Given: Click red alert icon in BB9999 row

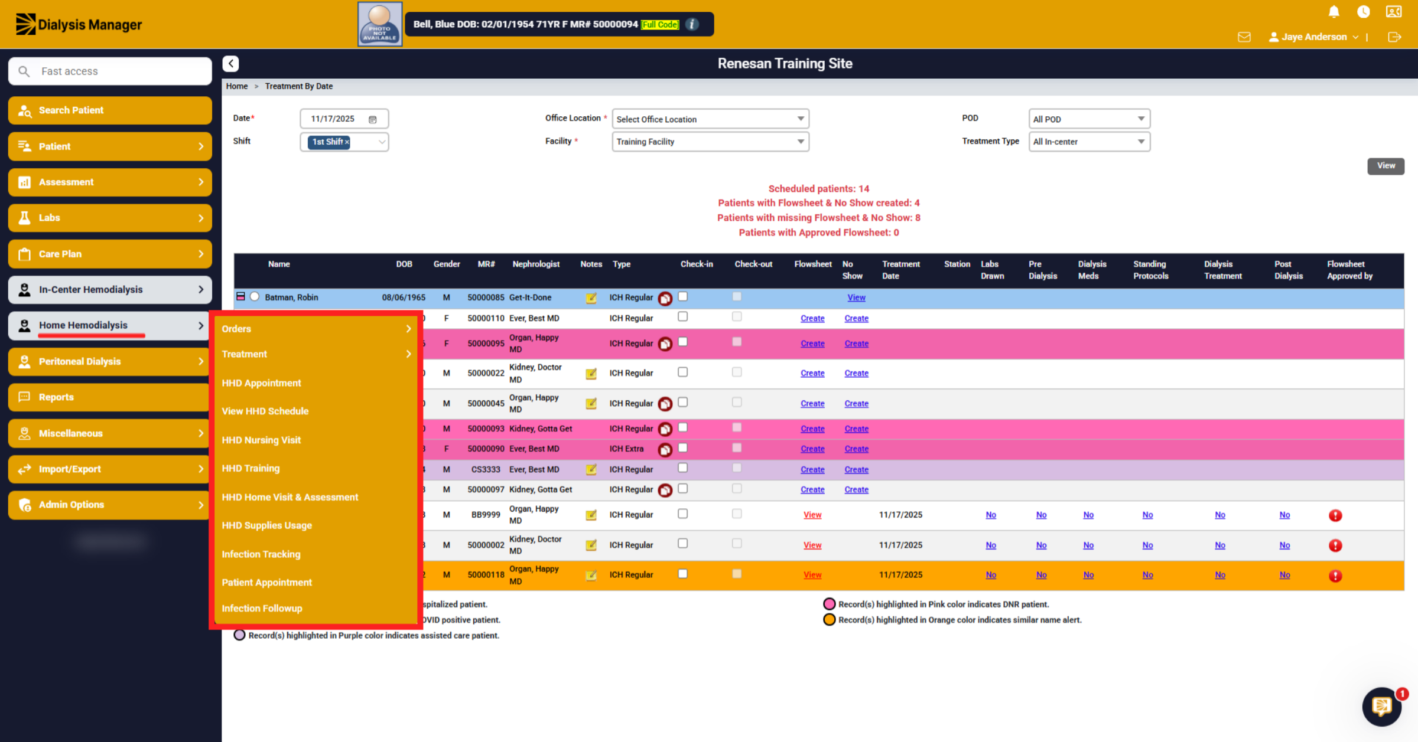Looking at the screenshot, I should (x=1335, y=515).
